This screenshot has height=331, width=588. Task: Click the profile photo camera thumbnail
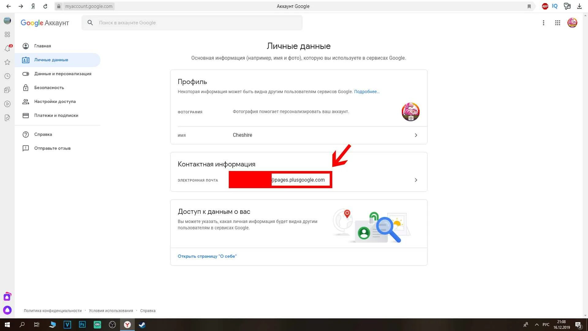point(410,112)
